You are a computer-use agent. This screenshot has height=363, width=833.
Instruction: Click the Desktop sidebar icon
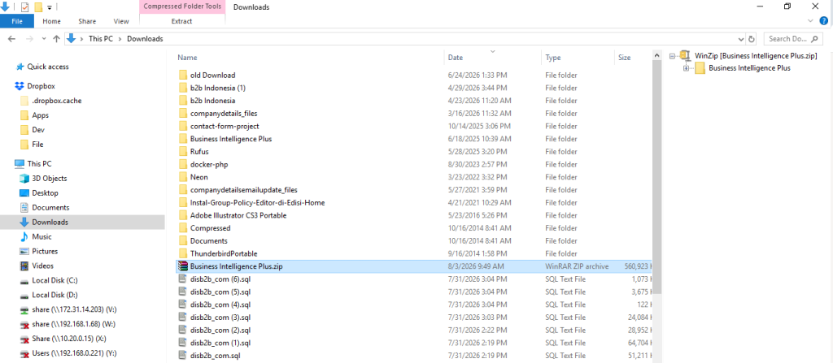(x=24, y=193)
